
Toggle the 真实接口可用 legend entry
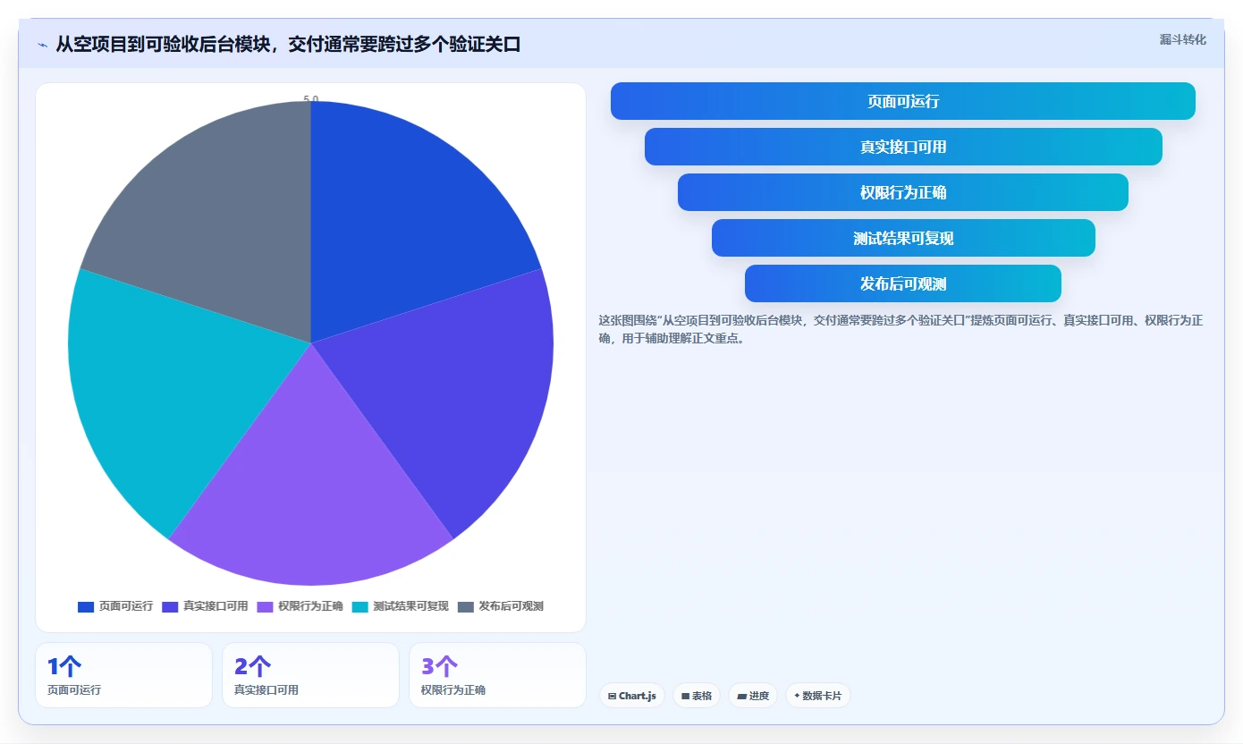(x=205, y=606)
